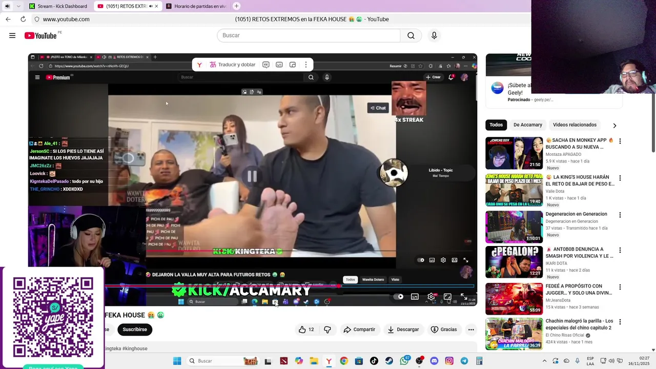
Task: Open WhatsApp from the taskbar
Action: click(x=404, y=361)
